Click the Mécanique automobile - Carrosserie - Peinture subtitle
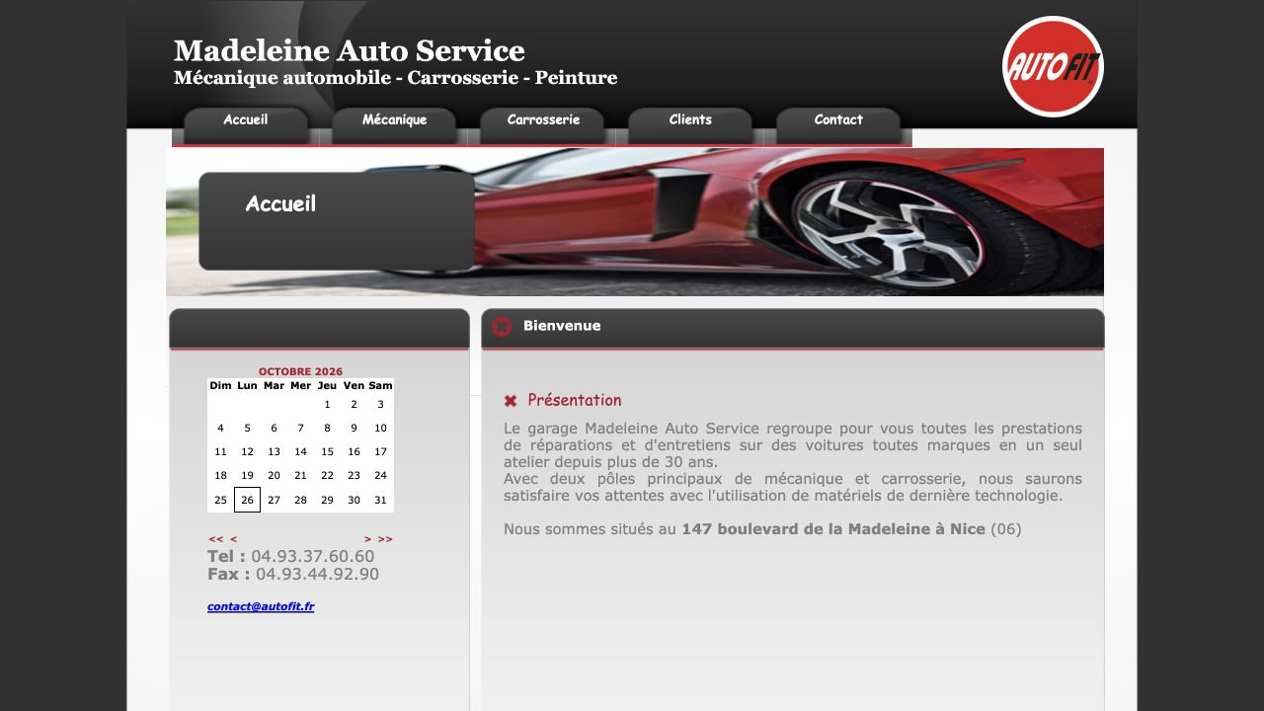Viewport: 1264px width, 711px height. click(x=395, y=77)
